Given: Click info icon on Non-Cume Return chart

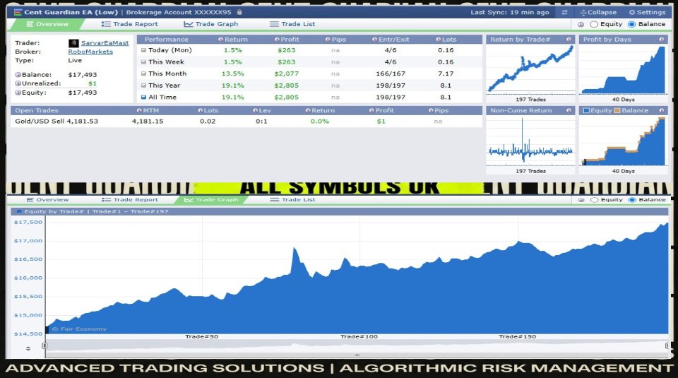Looking at the screenshot, I should point(569,111).
